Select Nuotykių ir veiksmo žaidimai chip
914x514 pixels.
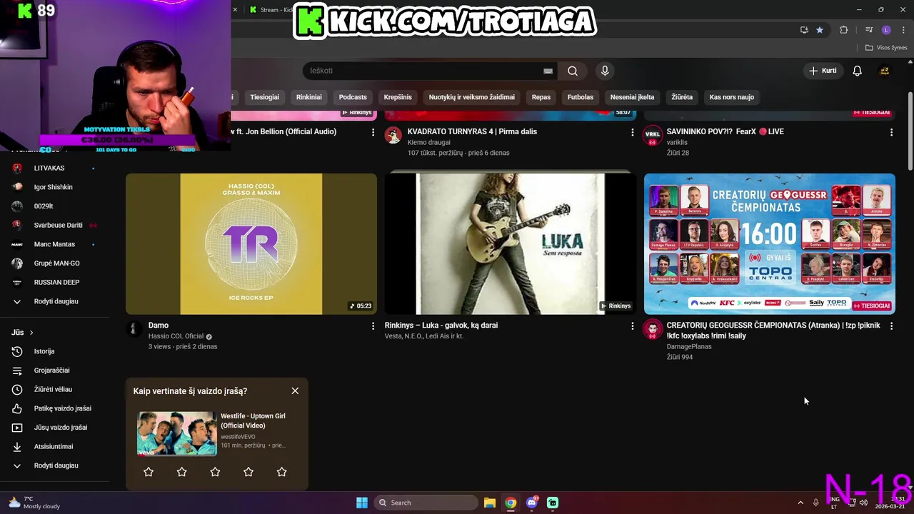coord(472,97)
